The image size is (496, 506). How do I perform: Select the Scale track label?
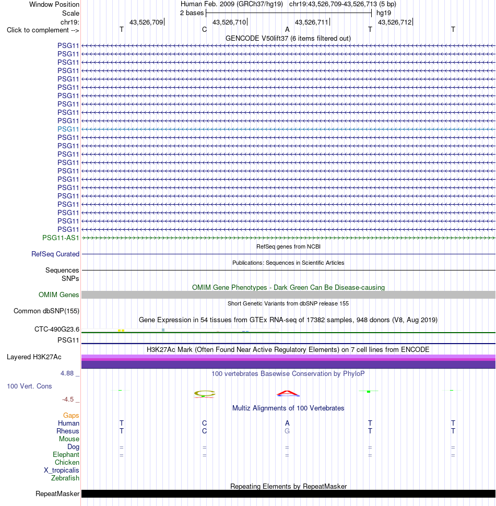[70, 13]
